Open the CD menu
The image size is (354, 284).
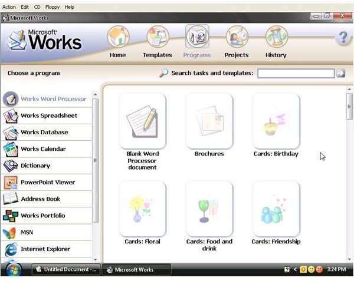37,7
